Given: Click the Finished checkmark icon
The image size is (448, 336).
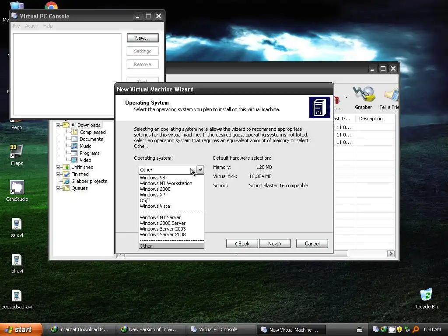Looking at the screenshot, I should tap(66, 174).
